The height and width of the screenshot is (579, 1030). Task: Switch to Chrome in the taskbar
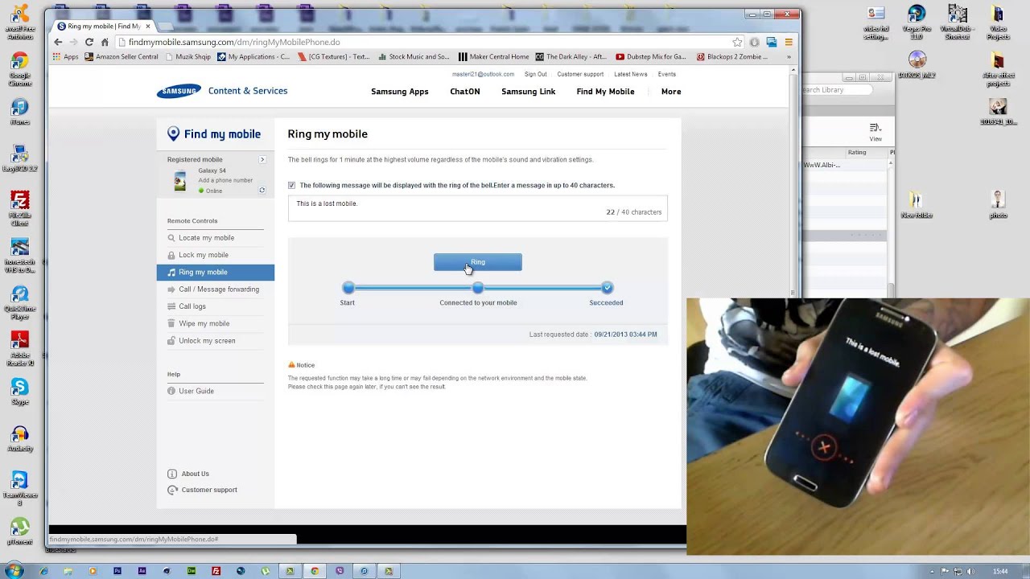(315, 571)
